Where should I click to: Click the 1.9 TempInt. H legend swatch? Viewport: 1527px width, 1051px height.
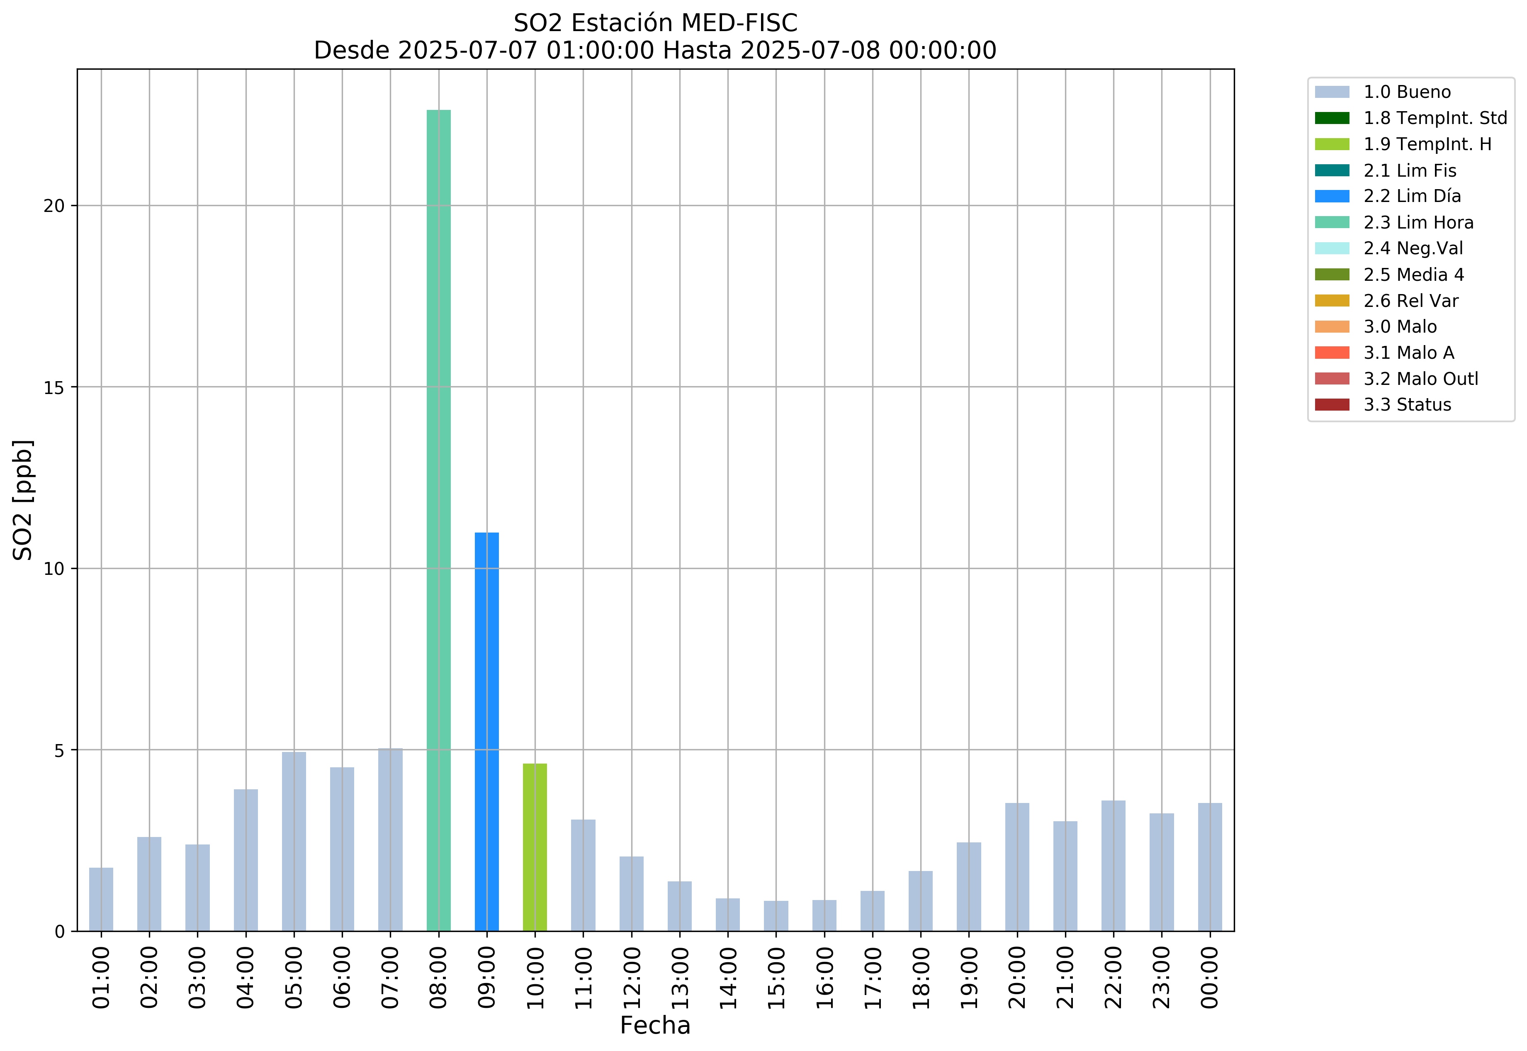(x=1331, y=144)
